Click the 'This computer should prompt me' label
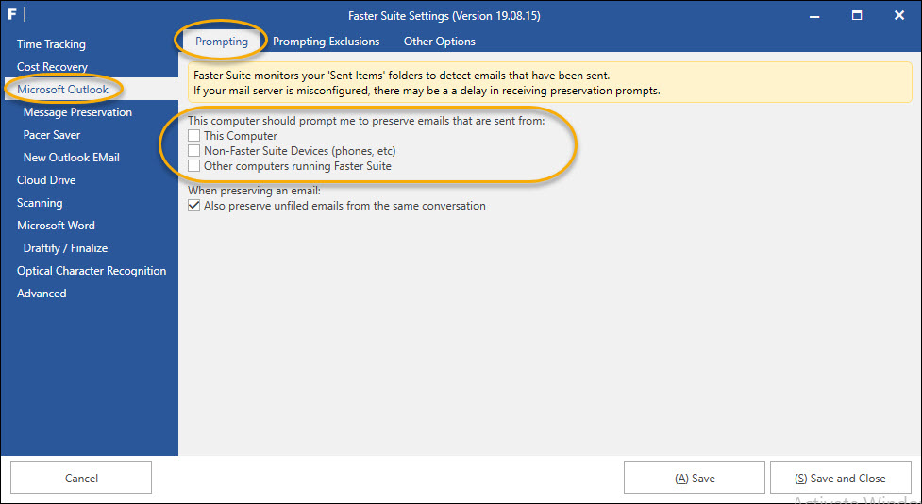The image size is (922, 504). [366, 121]
